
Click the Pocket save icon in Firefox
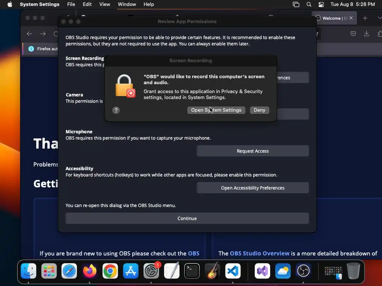pyautogui.click(x=353, y=34)
